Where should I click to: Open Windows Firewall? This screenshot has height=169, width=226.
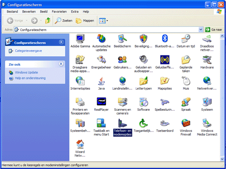pos(186,123)
